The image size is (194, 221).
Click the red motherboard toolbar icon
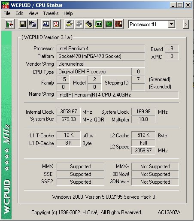[118, 24]
